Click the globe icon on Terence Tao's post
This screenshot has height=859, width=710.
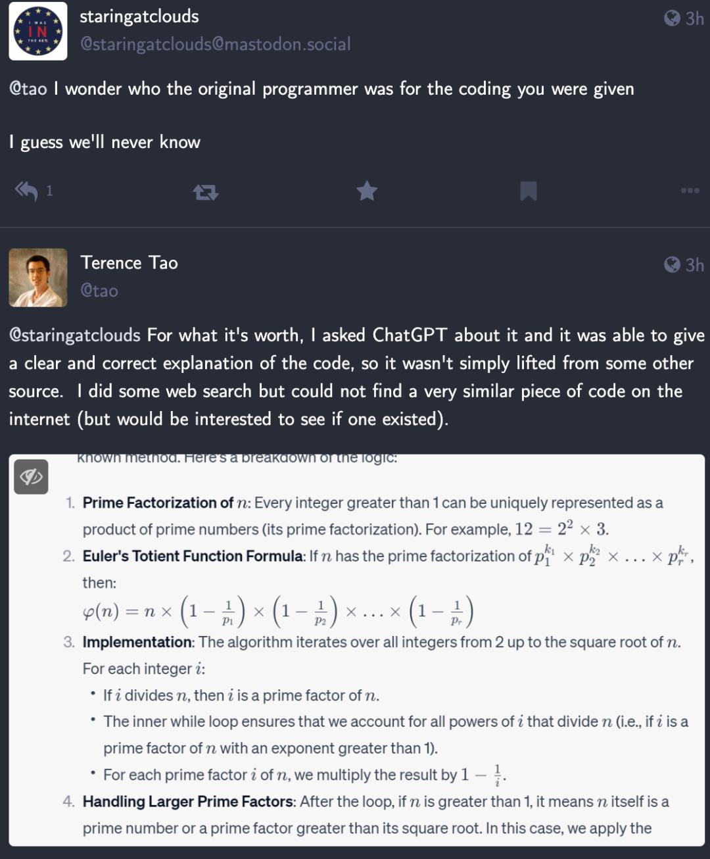[x=672, y=264]
